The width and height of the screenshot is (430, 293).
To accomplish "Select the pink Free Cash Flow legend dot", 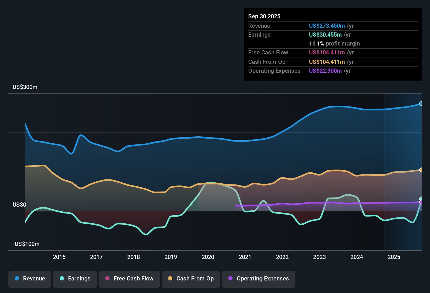I will coord(108,279).
